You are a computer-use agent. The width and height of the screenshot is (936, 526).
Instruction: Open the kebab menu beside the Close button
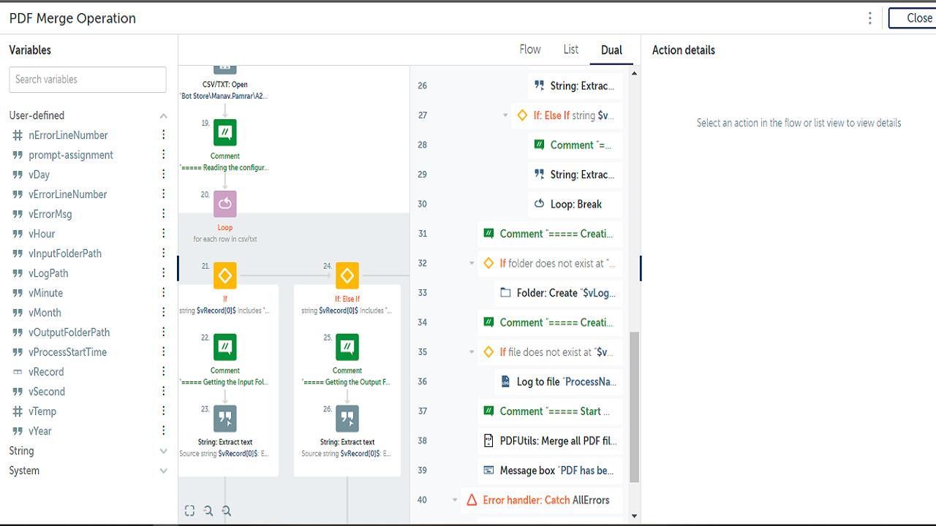(870, 18)
